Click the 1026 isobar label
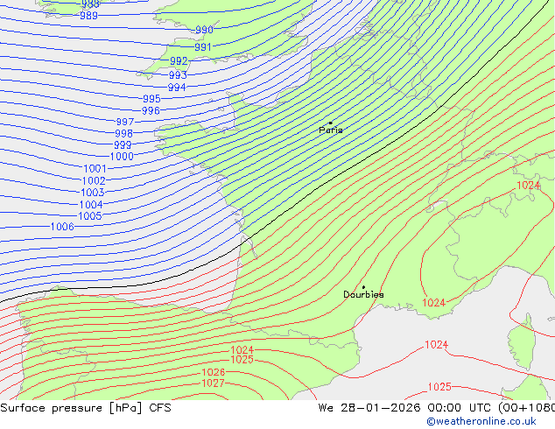 point(214,372)
